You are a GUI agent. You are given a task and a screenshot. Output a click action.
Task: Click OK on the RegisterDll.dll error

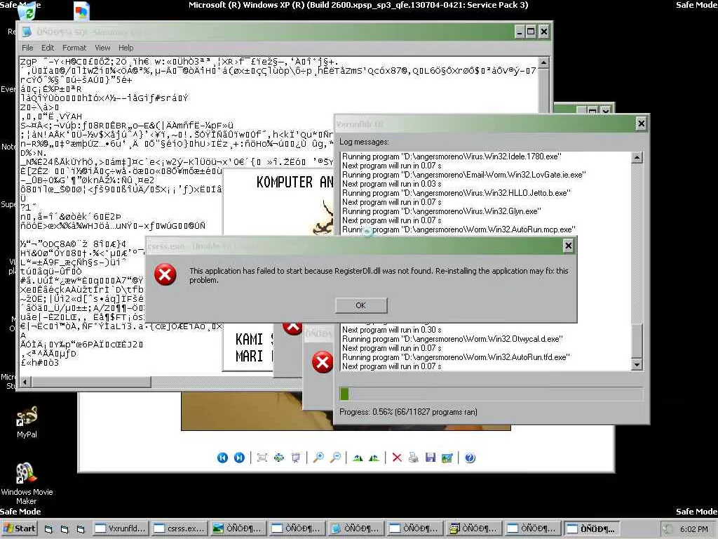pos(361,305)
